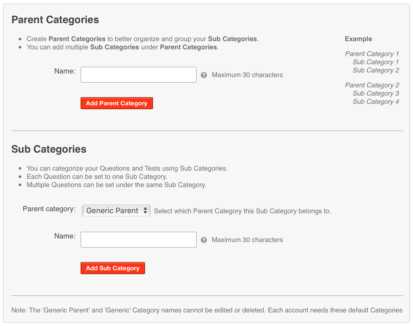
Task: Click the up-down arrows on Parent category selector
Action: tap(145, 211)
